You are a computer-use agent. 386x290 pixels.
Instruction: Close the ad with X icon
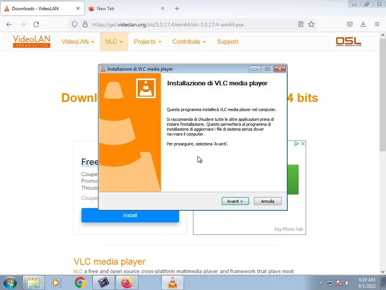coord(303,143)
